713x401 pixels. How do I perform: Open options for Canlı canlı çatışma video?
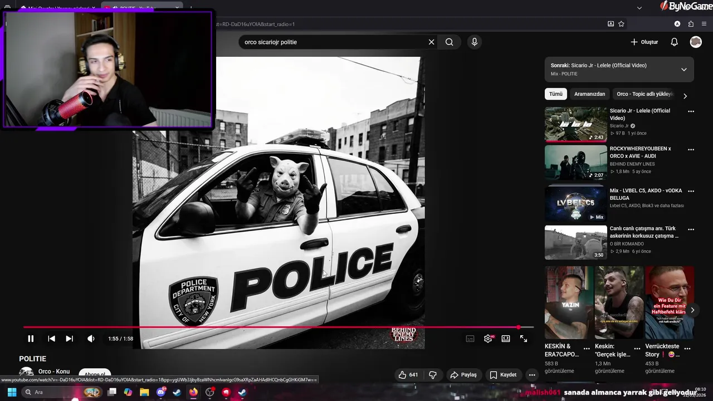691,229
